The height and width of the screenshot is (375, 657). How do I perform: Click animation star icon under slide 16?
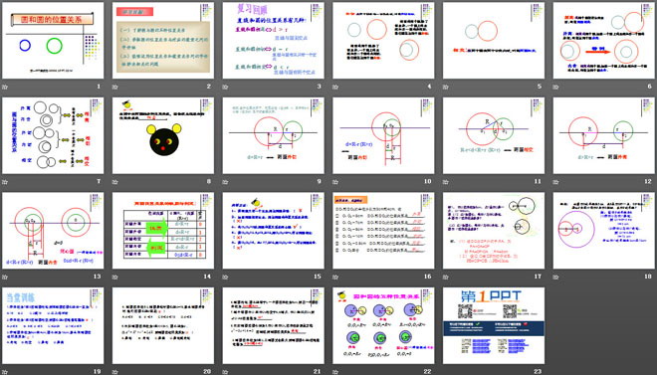[x=335, y=278]
